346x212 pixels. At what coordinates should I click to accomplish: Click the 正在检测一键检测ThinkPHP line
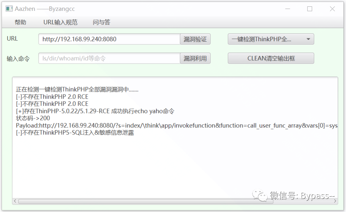(x=77, y=90)
